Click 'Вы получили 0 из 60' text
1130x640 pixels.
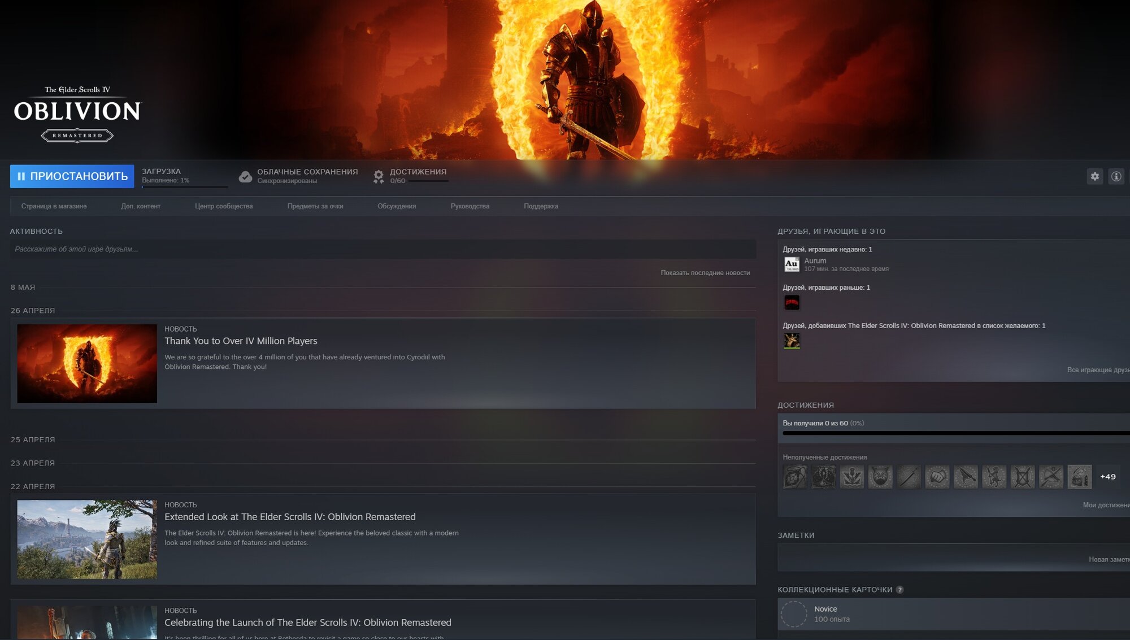tap(815, 423)
